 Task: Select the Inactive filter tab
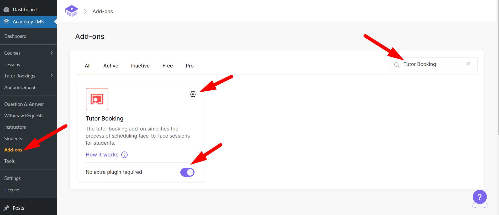pyautogui.click(x=140, y=66)
